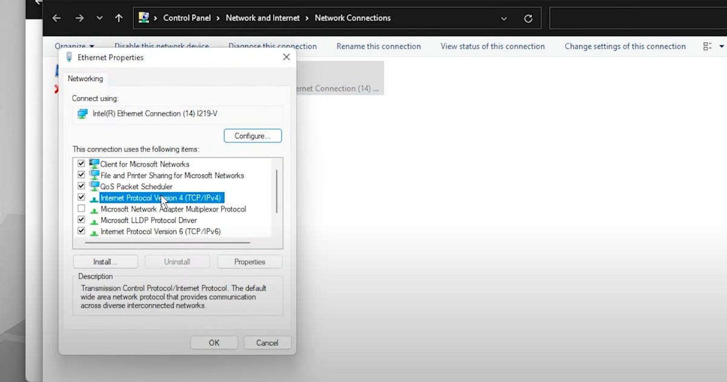Screen dimensions: 727x382
Task: Click the search box in Explorer
Action: (636, 18)
